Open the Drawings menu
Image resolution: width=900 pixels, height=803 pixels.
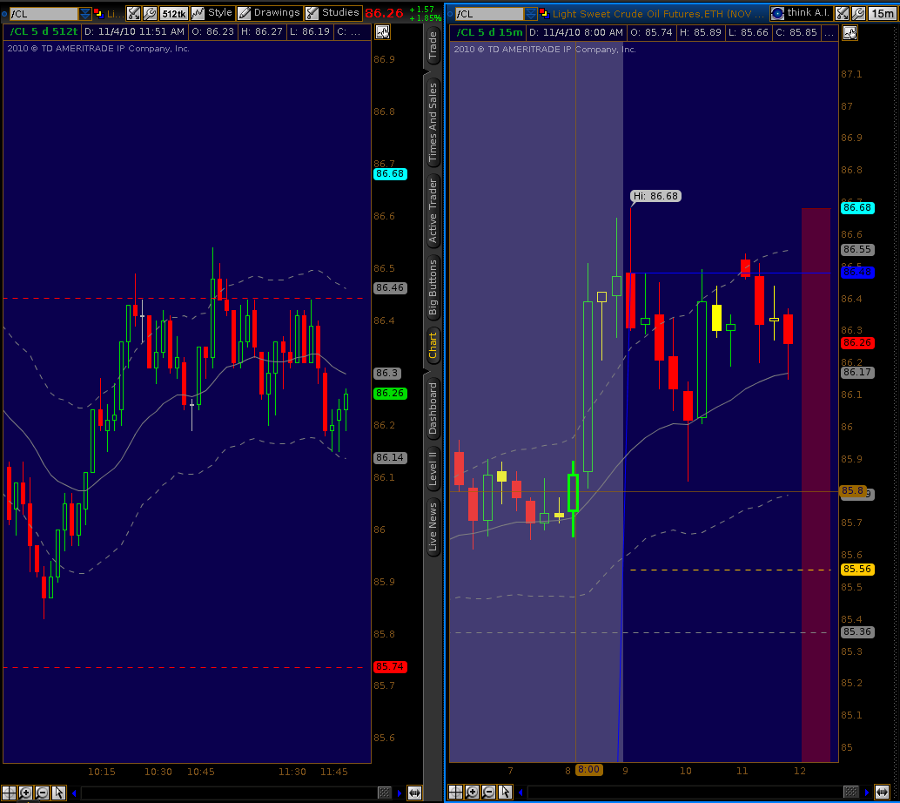click(x=269, y=13)
